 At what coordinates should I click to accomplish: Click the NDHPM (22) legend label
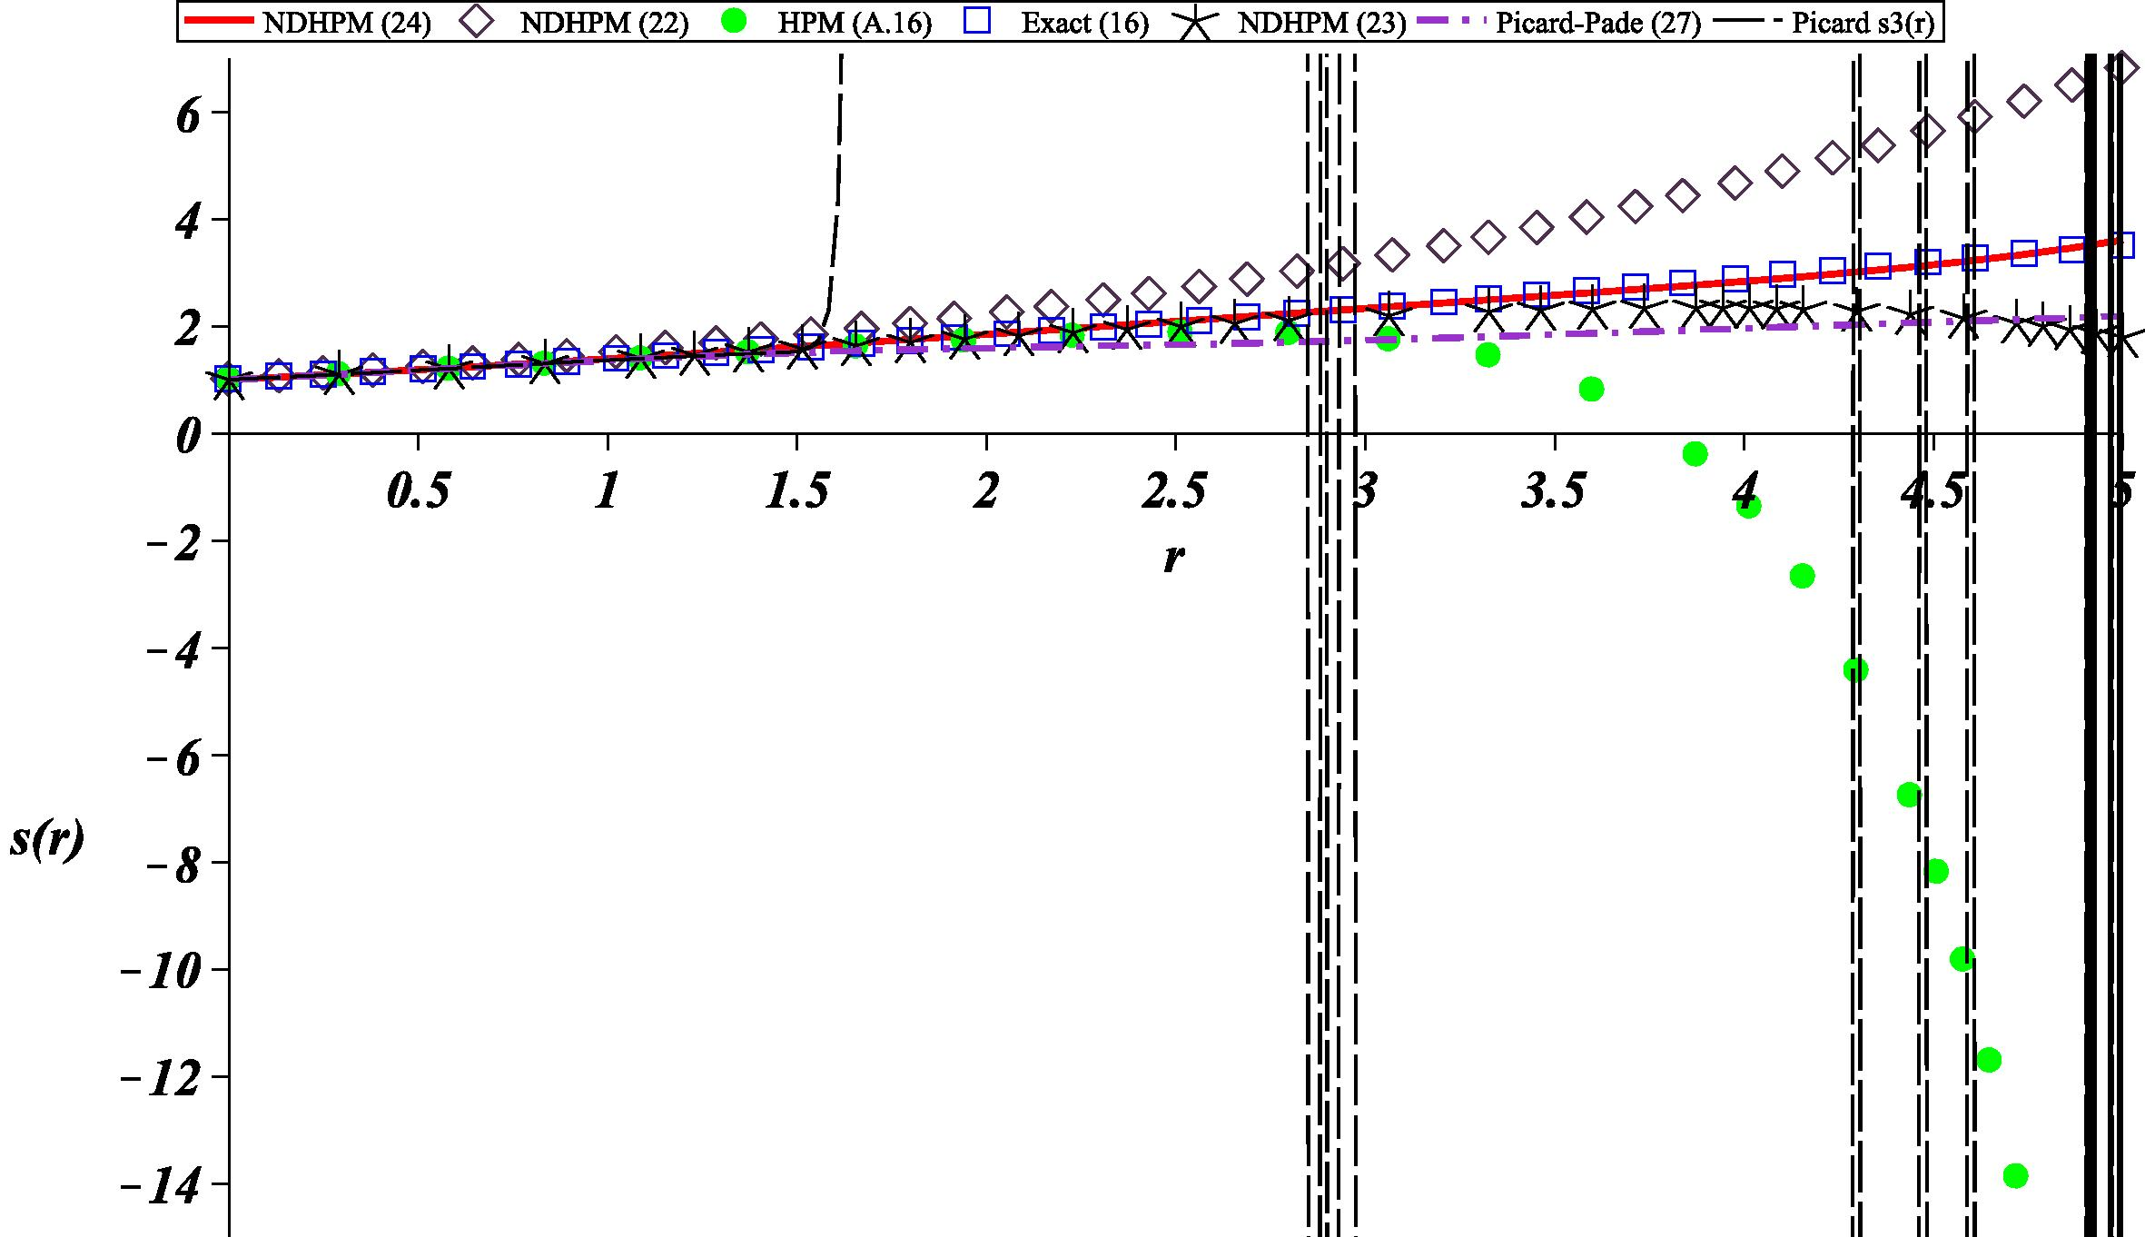pos(604,23)
